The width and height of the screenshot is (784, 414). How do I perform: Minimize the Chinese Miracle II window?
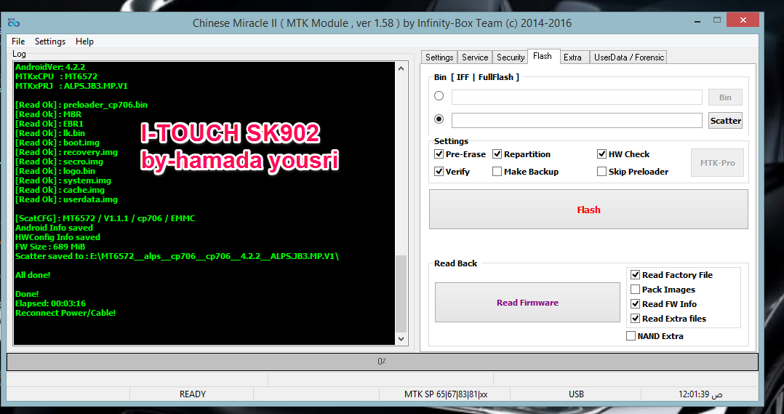pyautogui.click(x=697, y=21)
